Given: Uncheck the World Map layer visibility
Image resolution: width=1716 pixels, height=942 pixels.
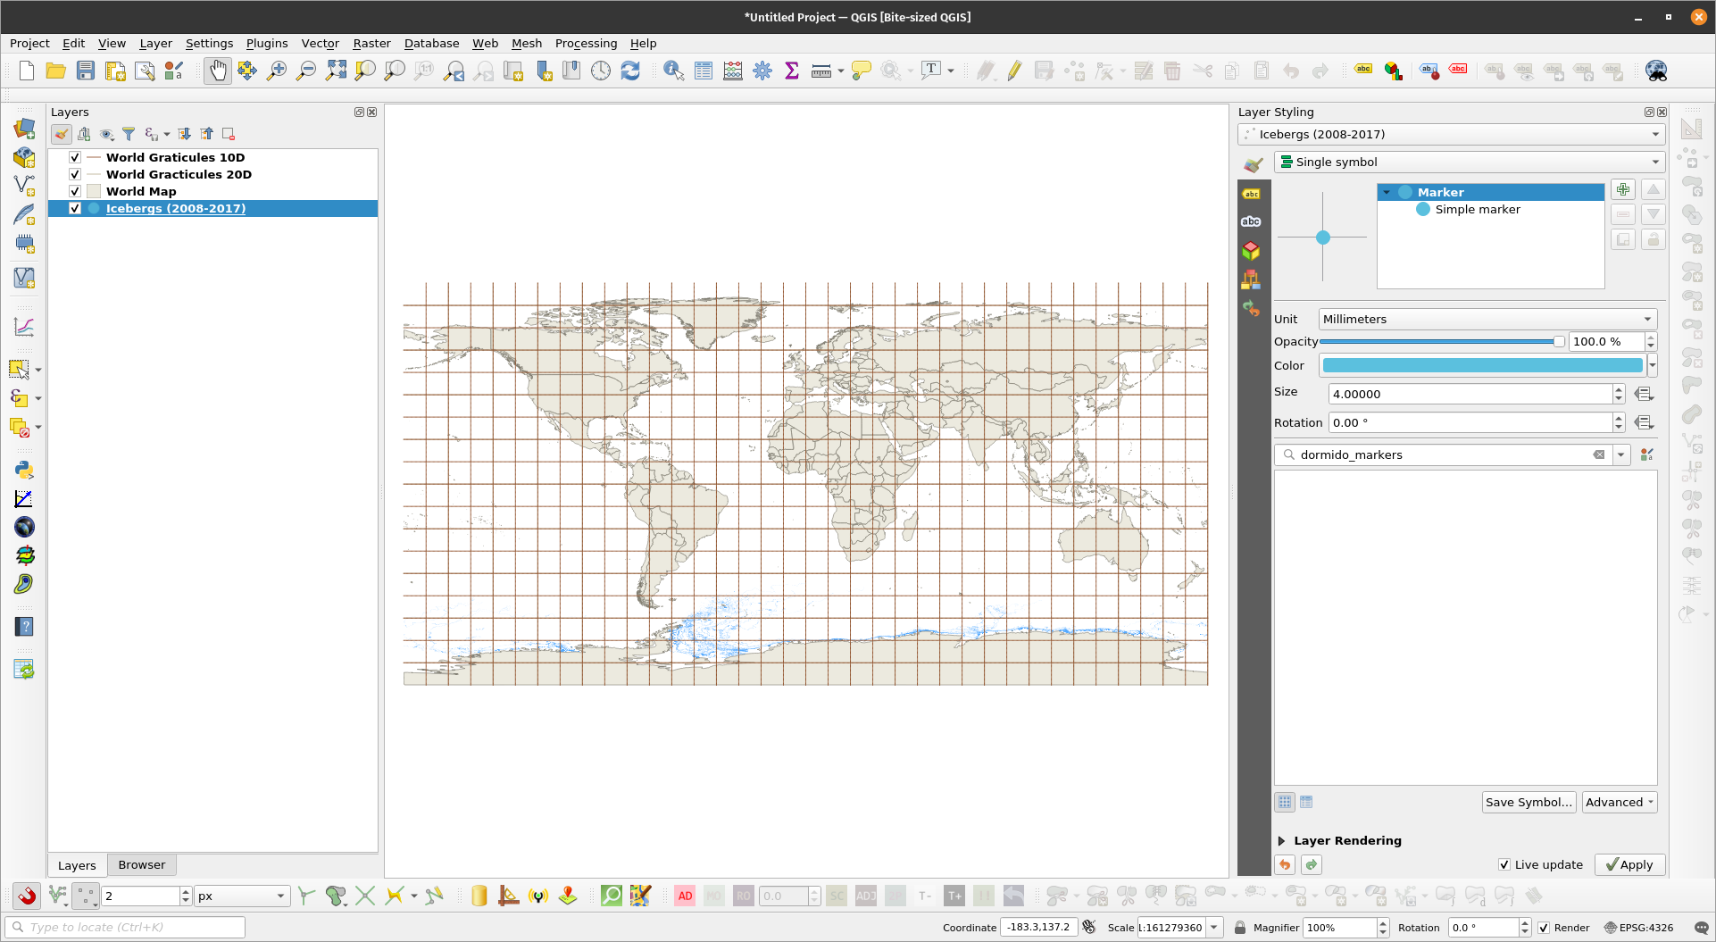Looking at the screenshot, I should coord(75,191).
